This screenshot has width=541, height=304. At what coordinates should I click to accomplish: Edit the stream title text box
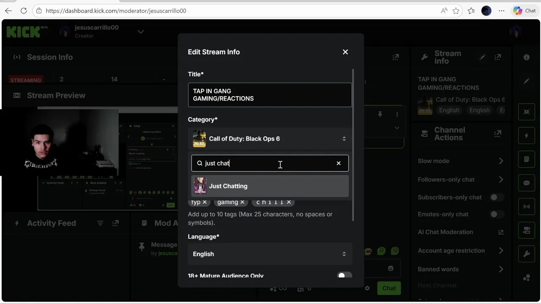tap(270, 95)
